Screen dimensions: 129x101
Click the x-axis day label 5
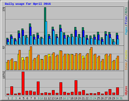coord(23,98)
